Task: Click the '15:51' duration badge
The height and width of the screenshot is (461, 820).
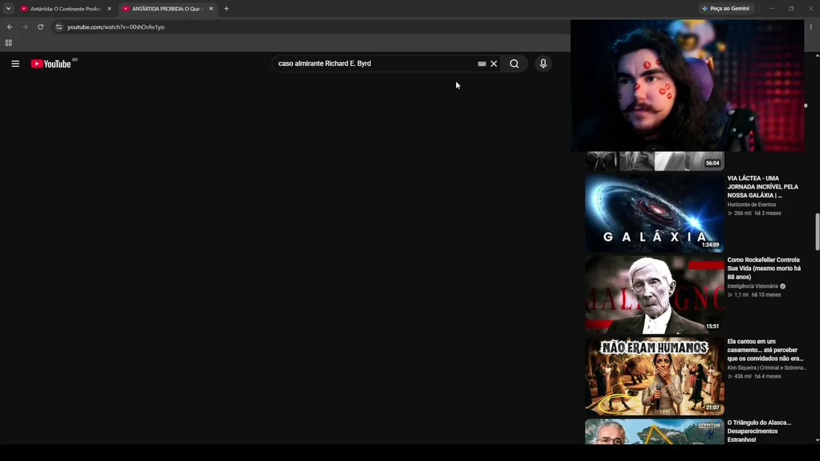Action: [x=712, y=326]
